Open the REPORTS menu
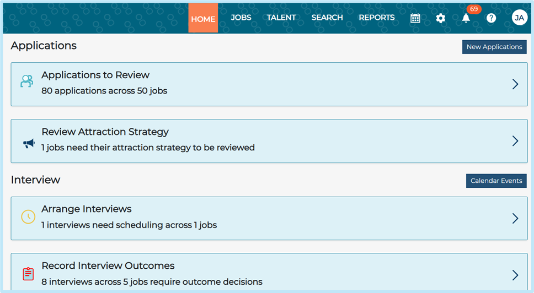This screenshot has height=293, width=534. coord(377,18)
